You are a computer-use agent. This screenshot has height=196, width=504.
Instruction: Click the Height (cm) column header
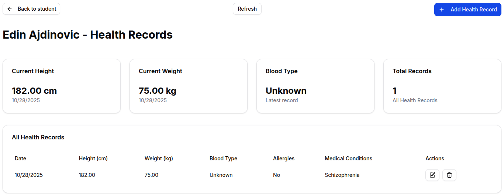click(x=93, y=158)
